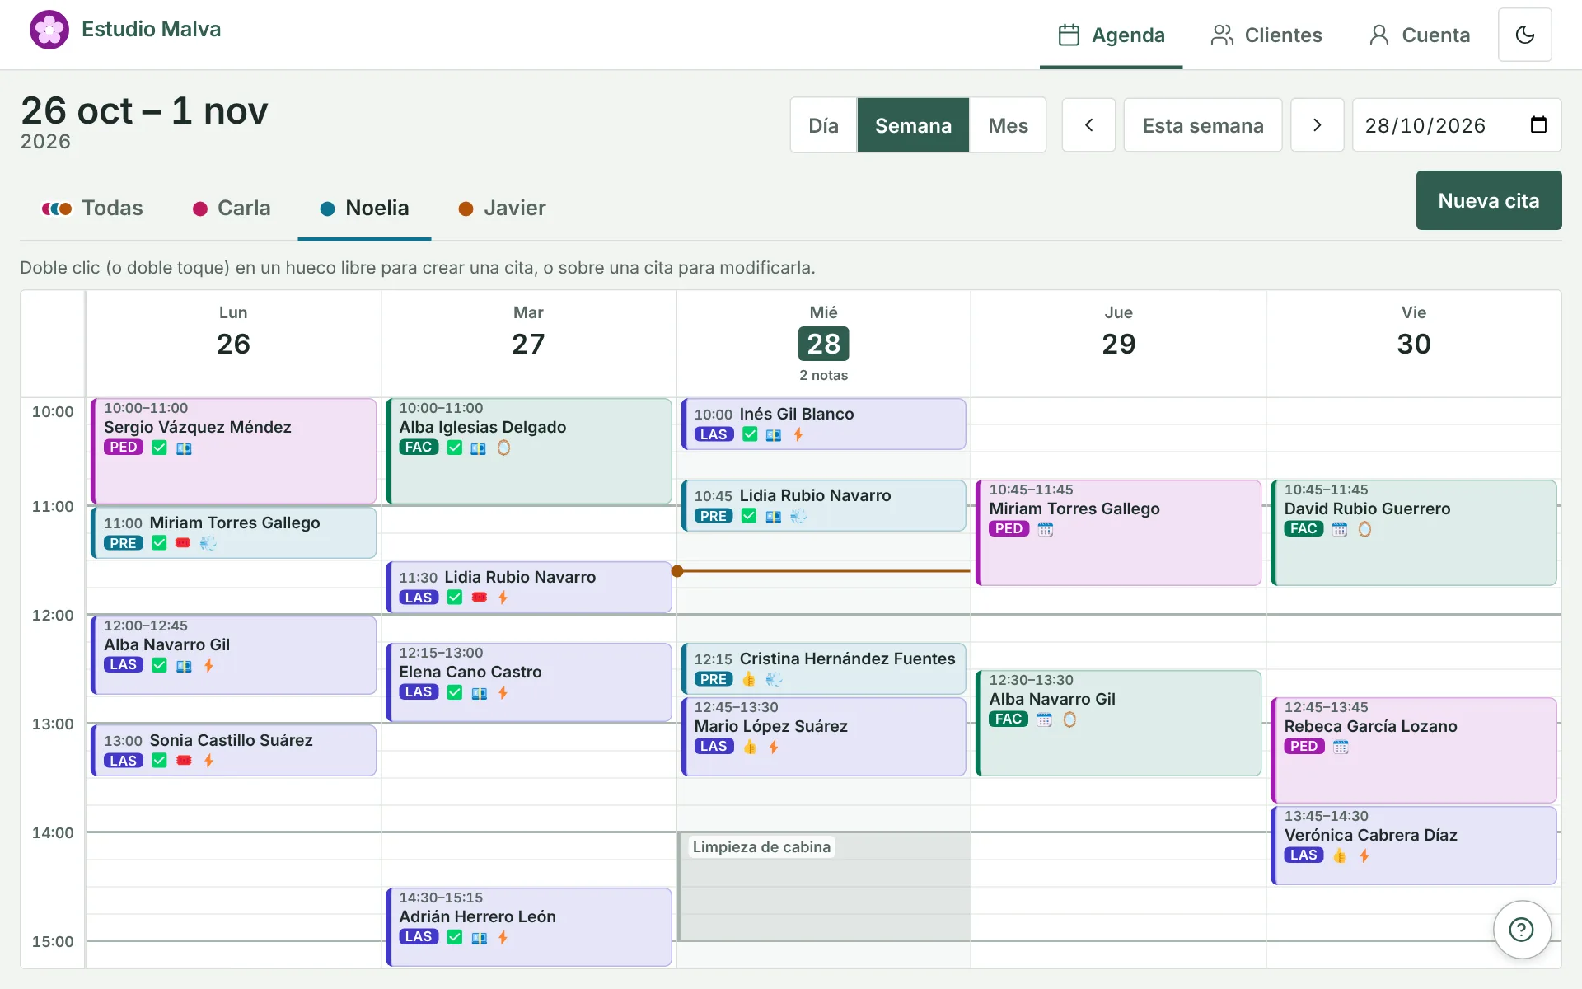Viewport: 1582px width, 989px height.
Task: Click the red ticket icon on Miriam Torres Gallego 11:00
Action: 183,543
